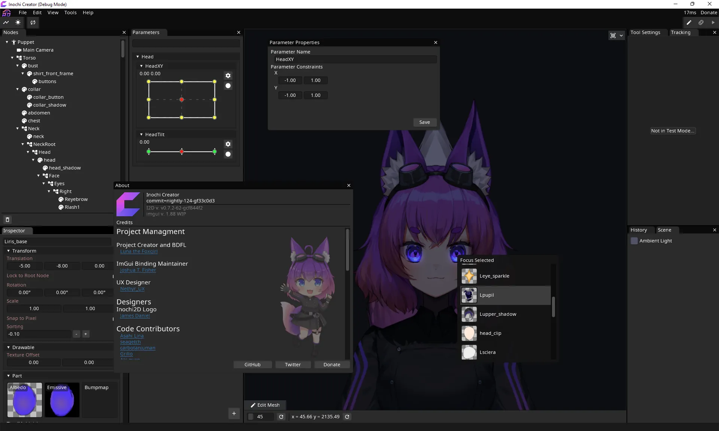Save the parameter properties
Screen dimensions: 719x431
(x=424, y=122)
